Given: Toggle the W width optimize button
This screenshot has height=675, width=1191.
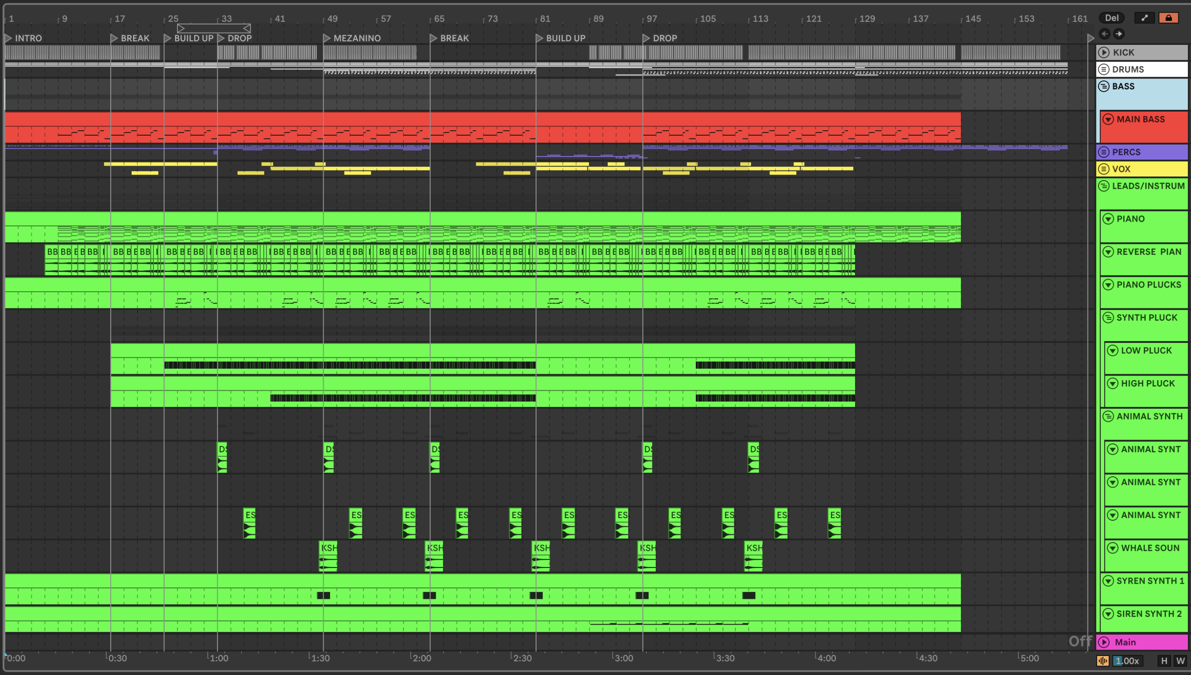Looking at the screenshot, I should point(1180,660).
